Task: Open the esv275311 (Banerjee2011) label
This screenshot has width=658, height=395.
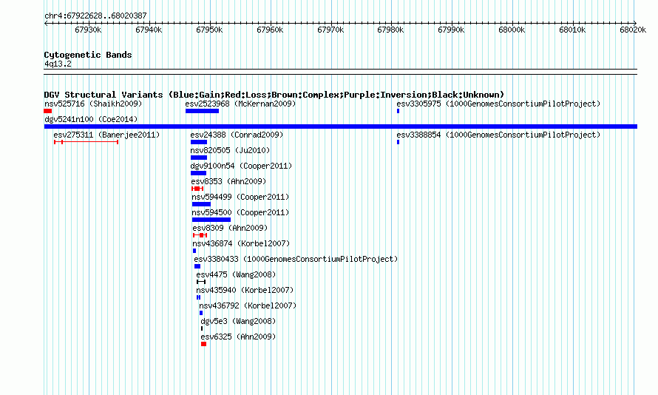Action: point(106,135)
